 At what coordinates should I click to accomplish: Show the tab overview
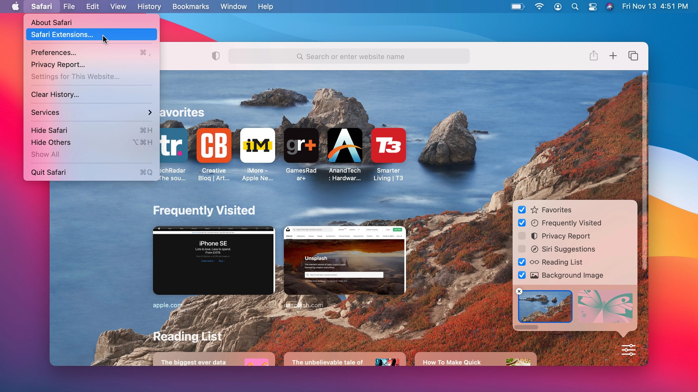[x=634, y=56]
